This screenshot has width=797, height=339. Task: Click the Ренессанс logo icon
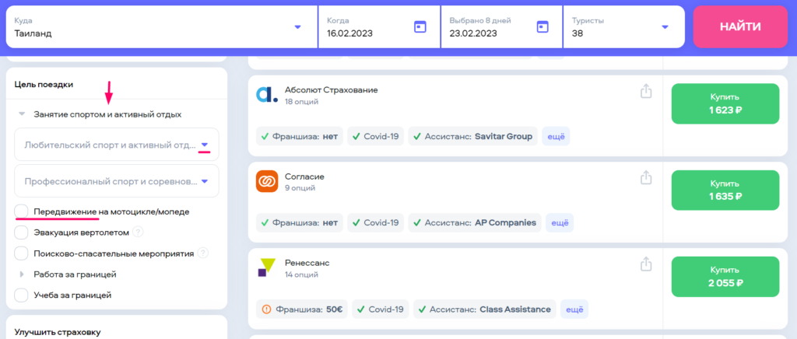[x=267, y=267]
